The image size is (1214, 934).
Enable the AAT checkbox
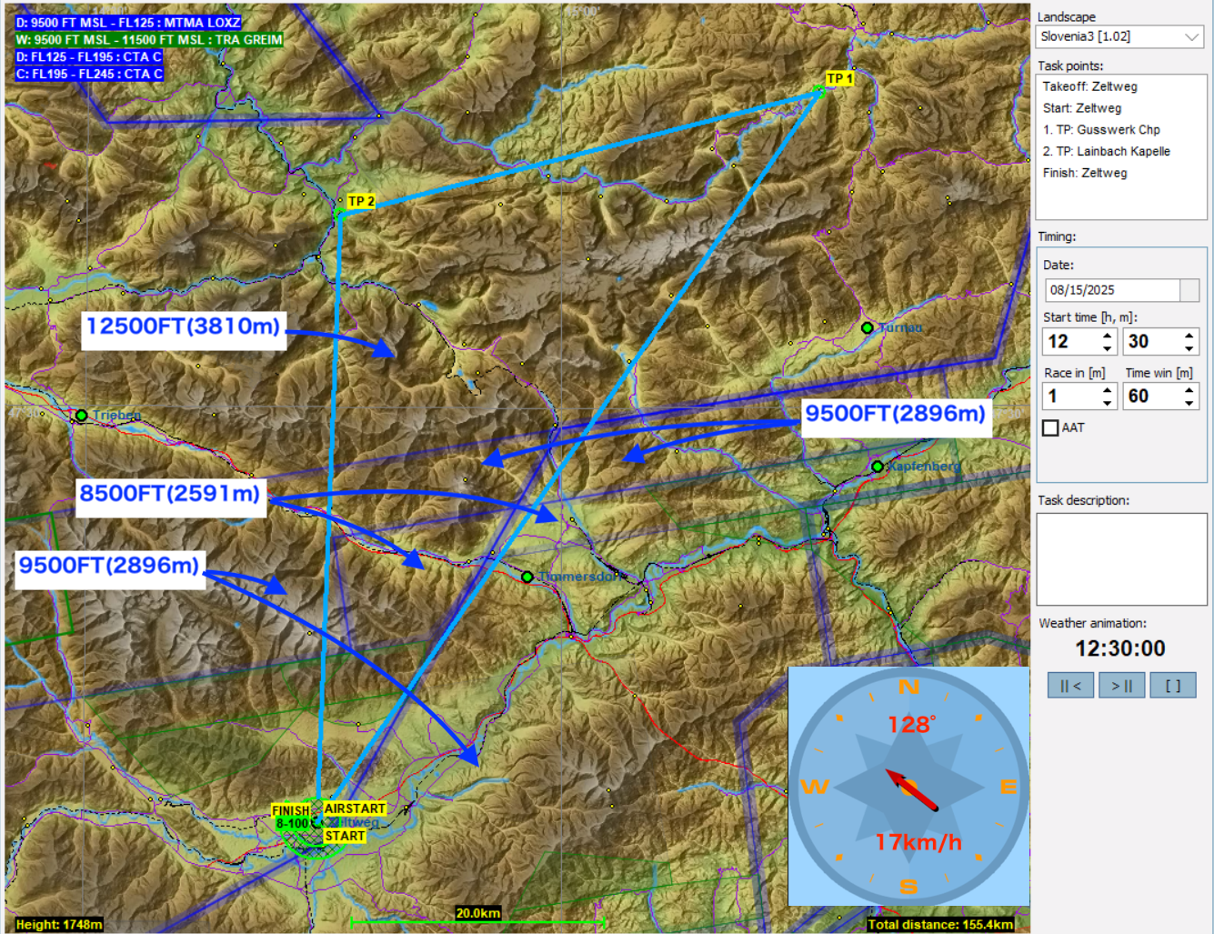click(1050, 427)
